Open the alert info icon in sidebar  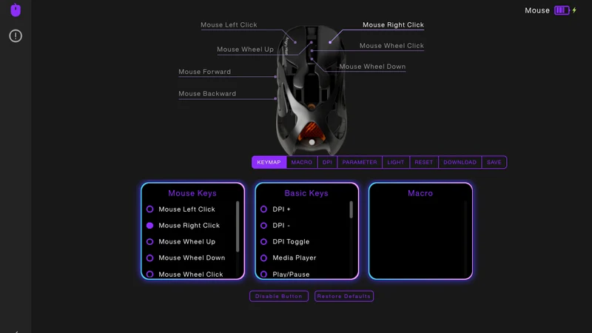(16, 36)
